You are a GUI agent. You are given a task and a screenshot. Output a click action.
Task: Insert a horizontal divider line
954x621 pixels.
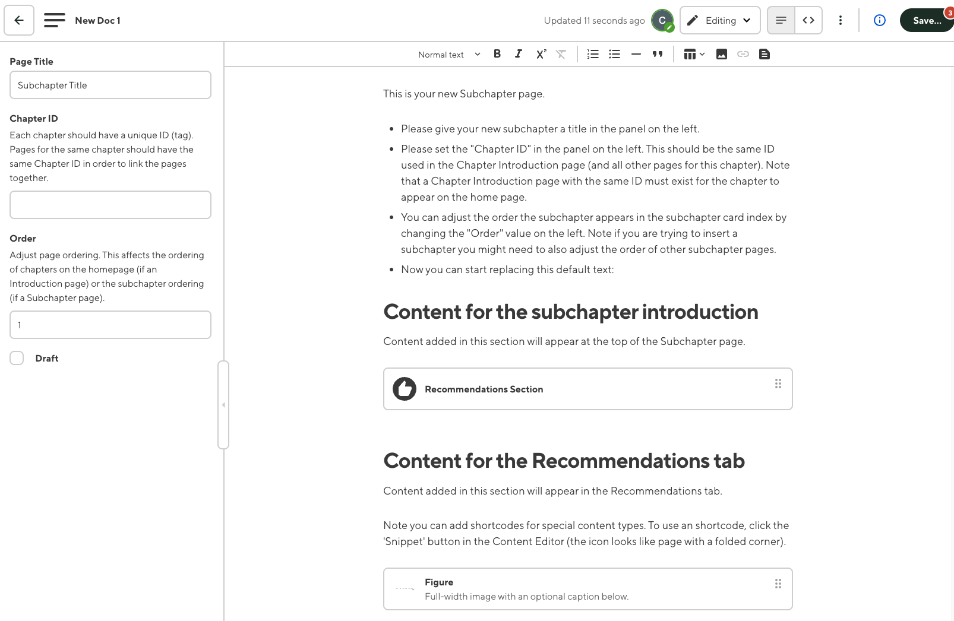(636, 54)
